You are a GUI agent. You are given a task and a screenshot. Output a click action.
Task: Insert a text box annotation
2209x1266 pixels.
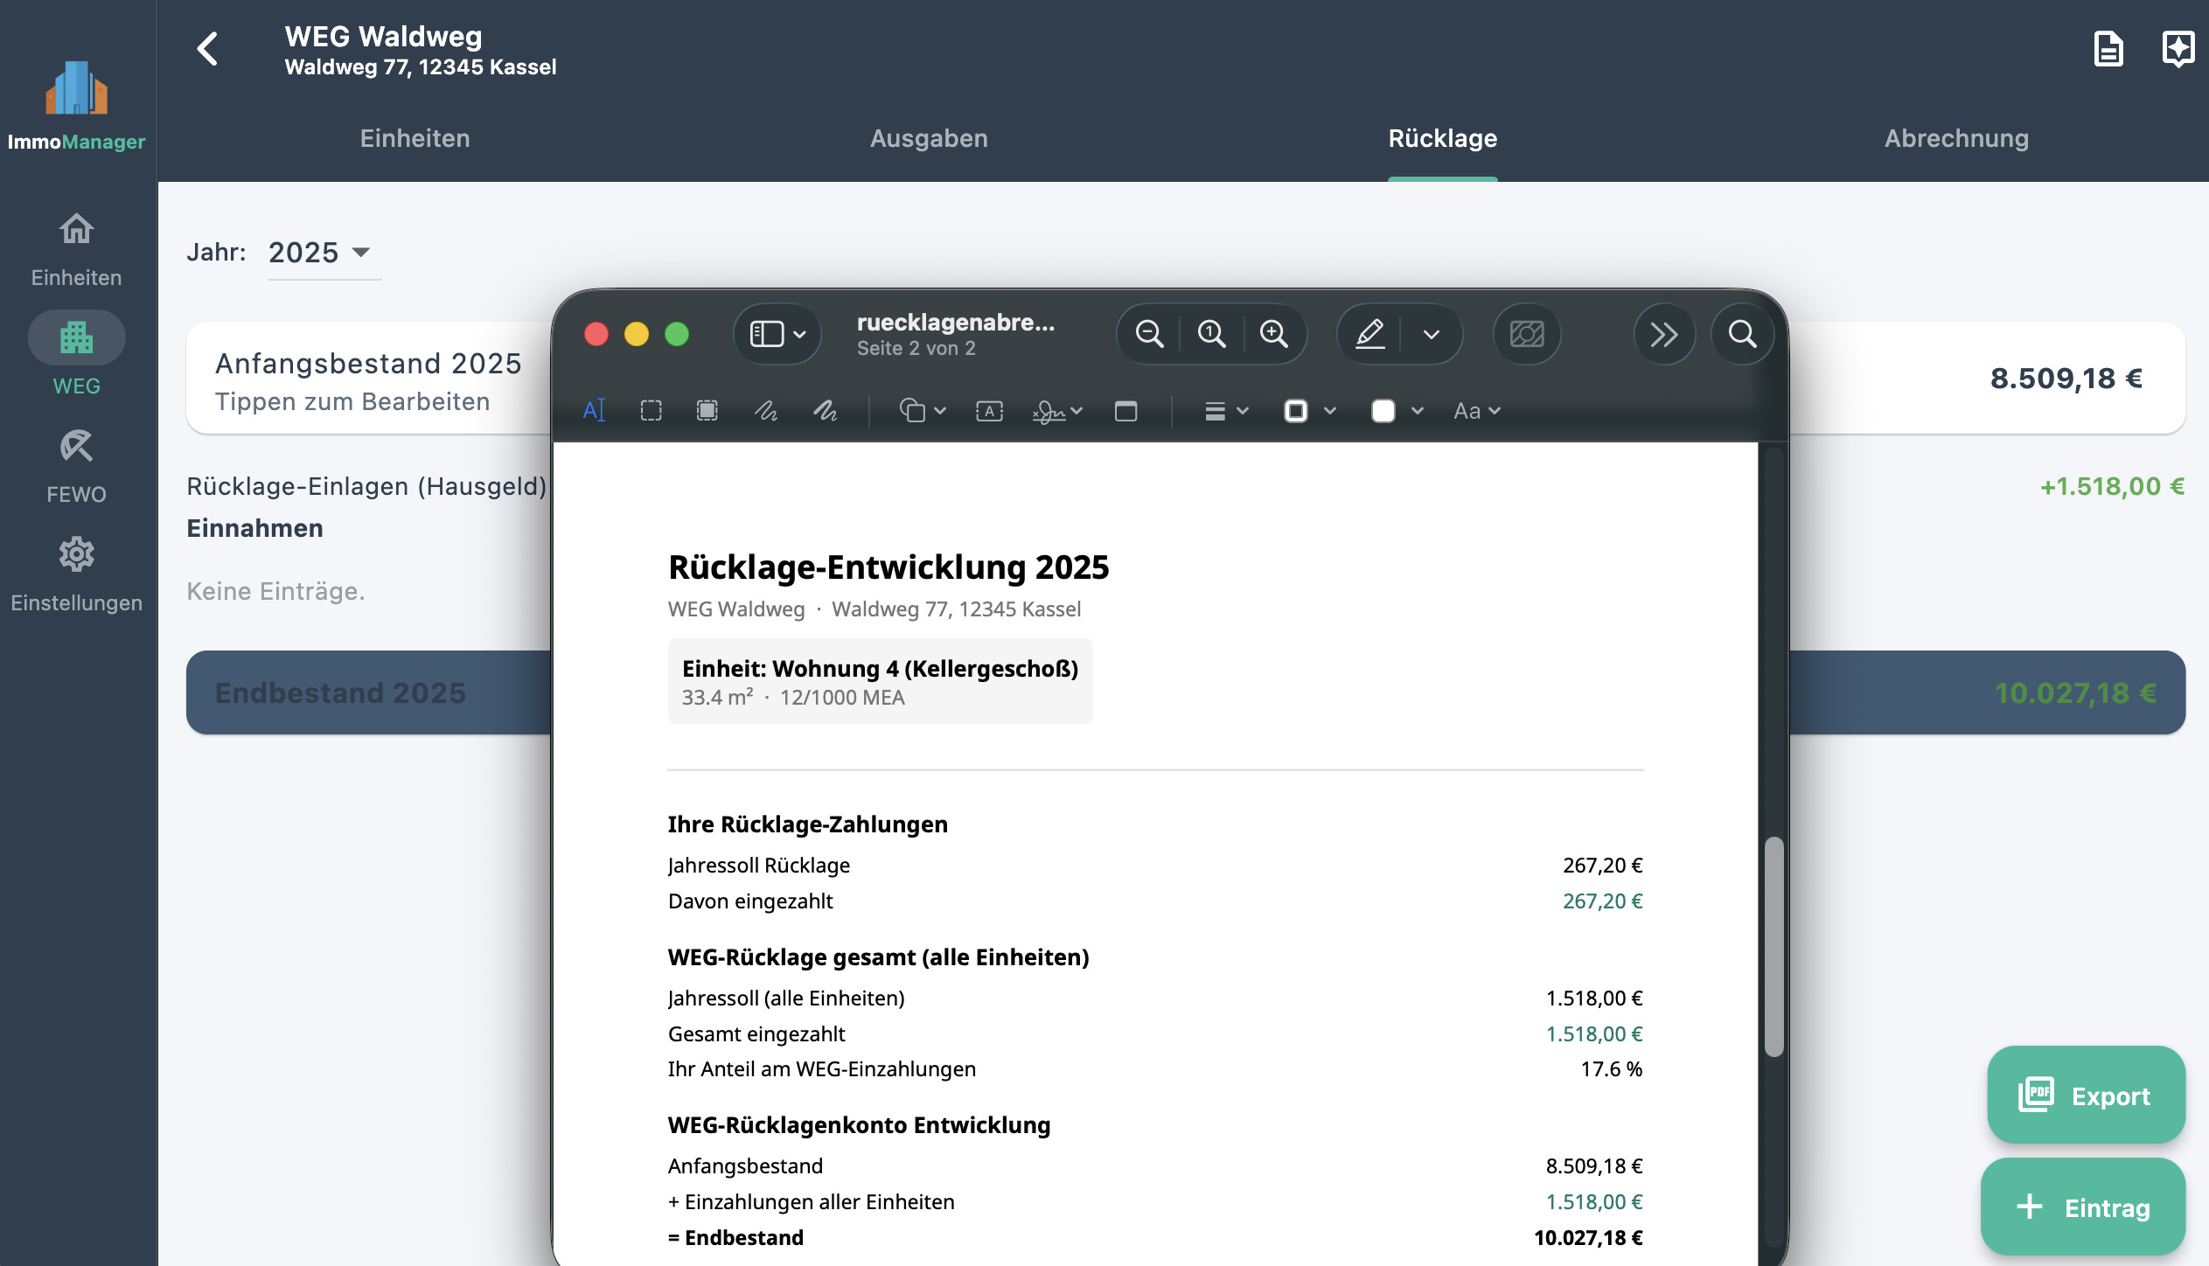[x=989, y=410]
